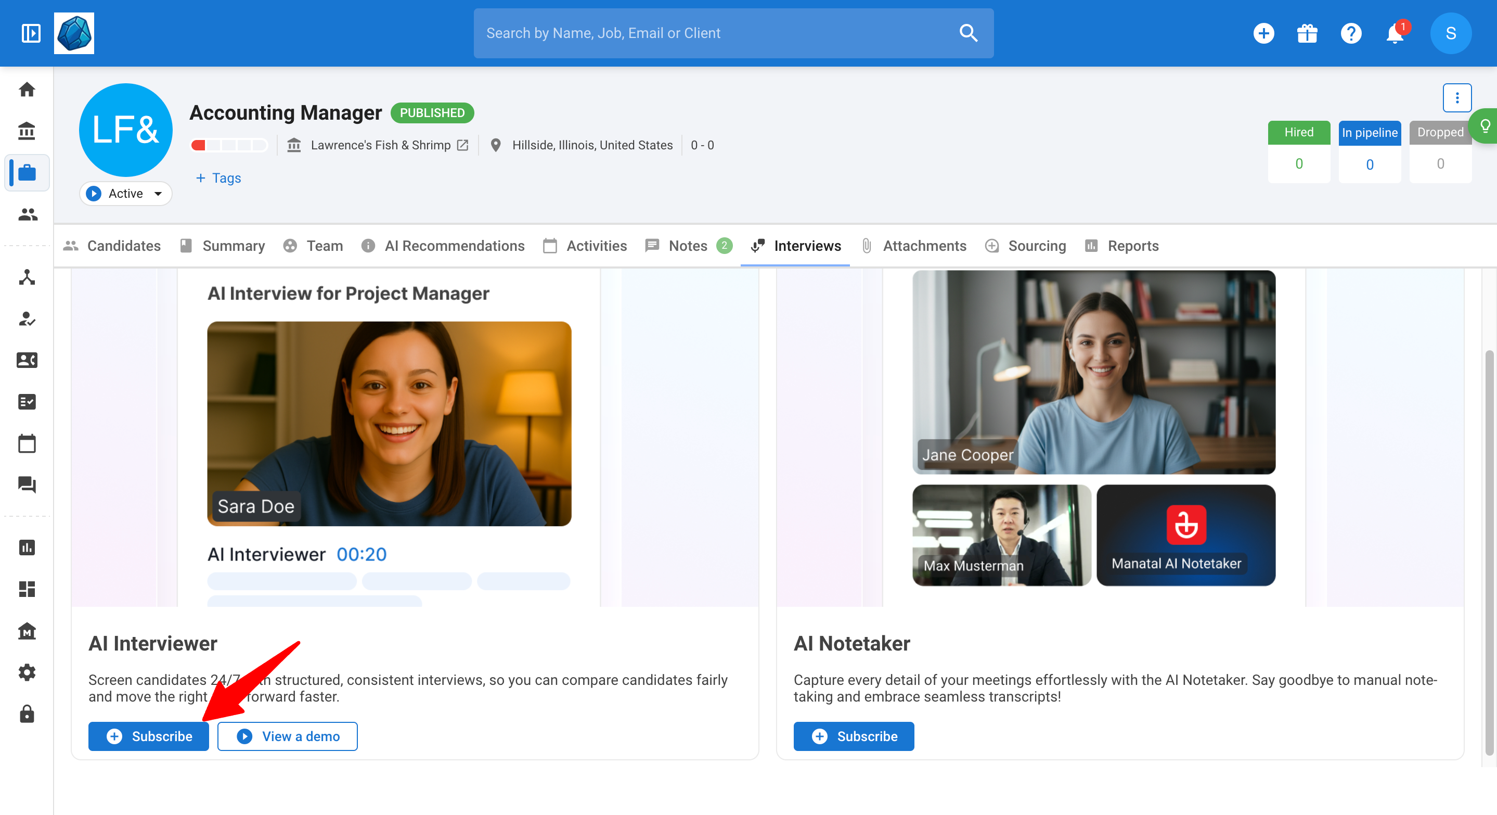Click the Hired count box
The height and width of the screenshot is (815, 1497).
click(1299, 152)
